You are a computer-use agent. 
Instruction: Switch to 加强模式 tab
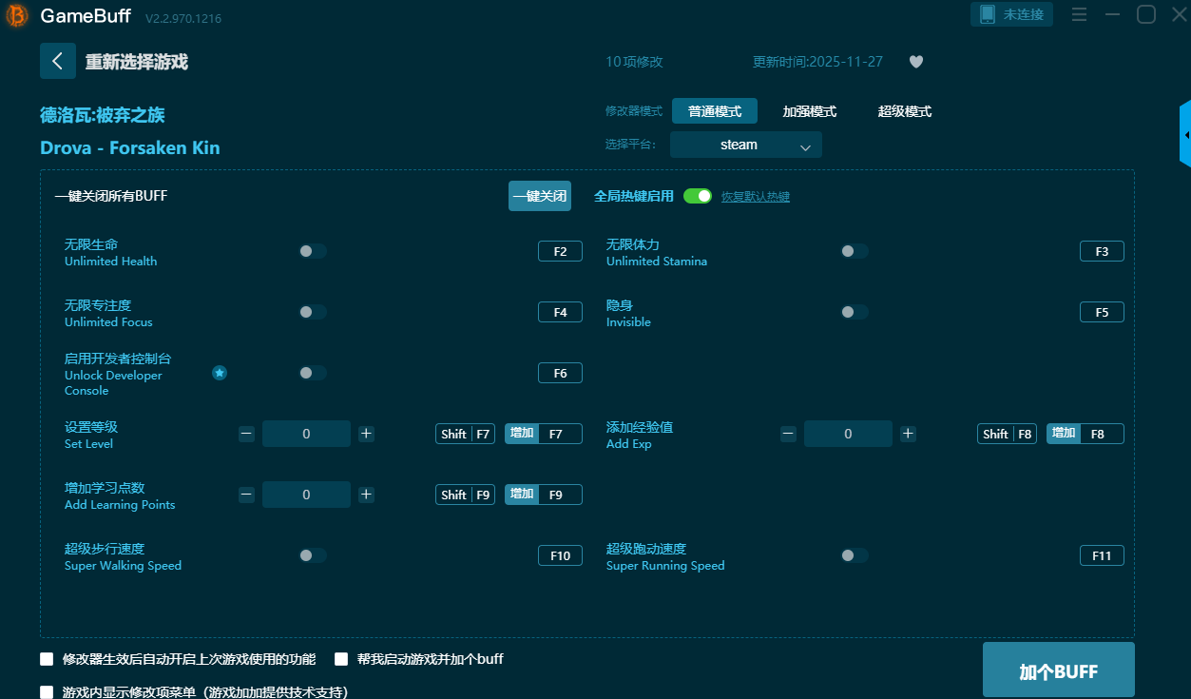(809, 111)
